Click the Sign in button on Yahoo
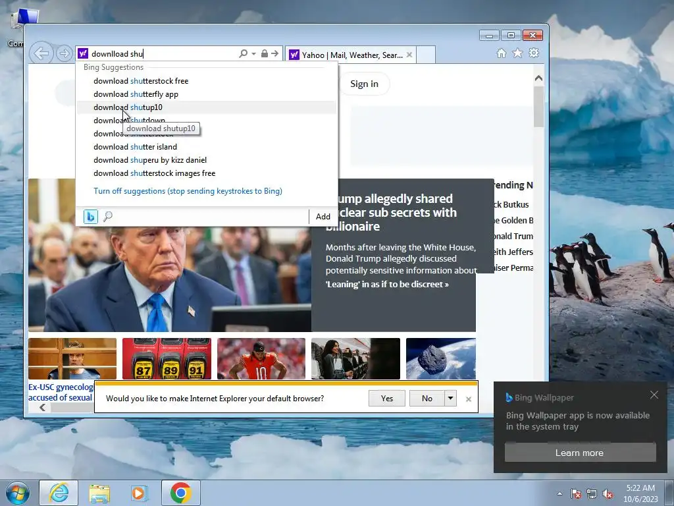Screen dimensions: 674x506 click(x=364, y=84)
